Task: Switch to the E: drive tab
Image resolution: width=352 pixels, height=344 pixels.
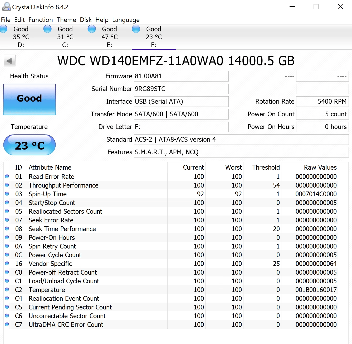Action: [x=110, y=37]
